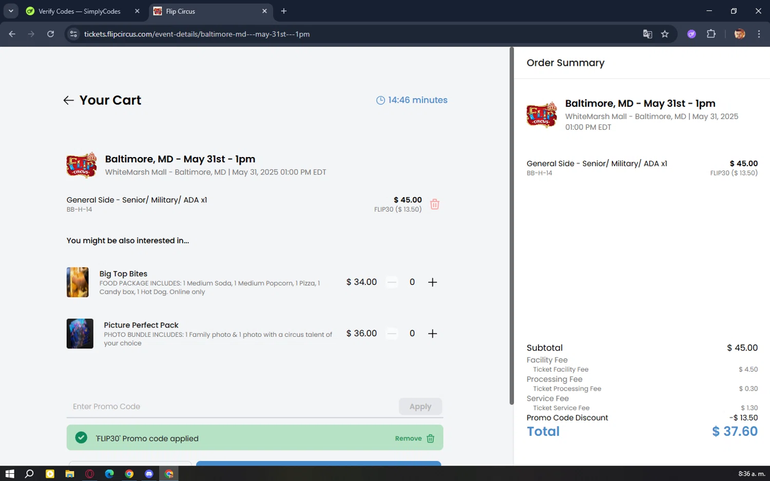Remove the FLIP30 promo code
Screen dimensions: 770x481
coord(415,438)
